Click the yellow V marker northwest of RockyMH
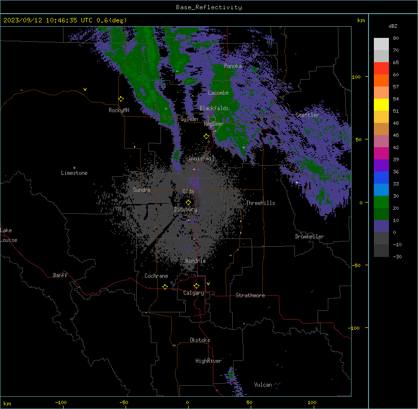The height and width of the screenshot is (409, 418). (x=85, y=89)
